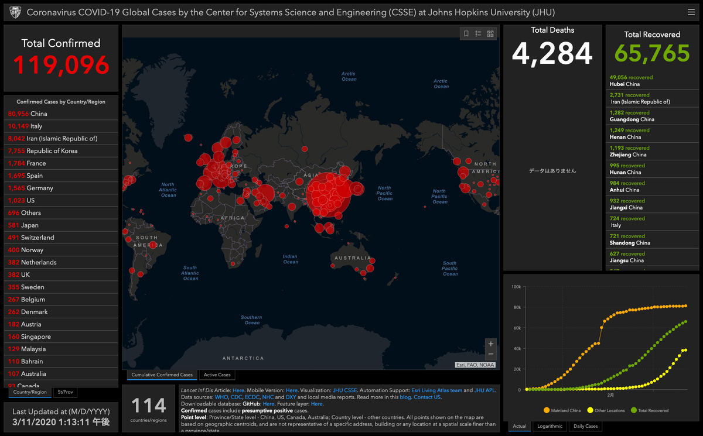
Task: Open the ECDC data source link
Action: coord(252,397)
